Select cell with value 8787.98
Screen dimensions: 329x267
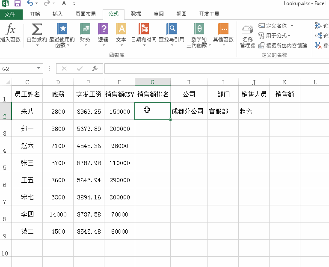[x=89, y=163]
